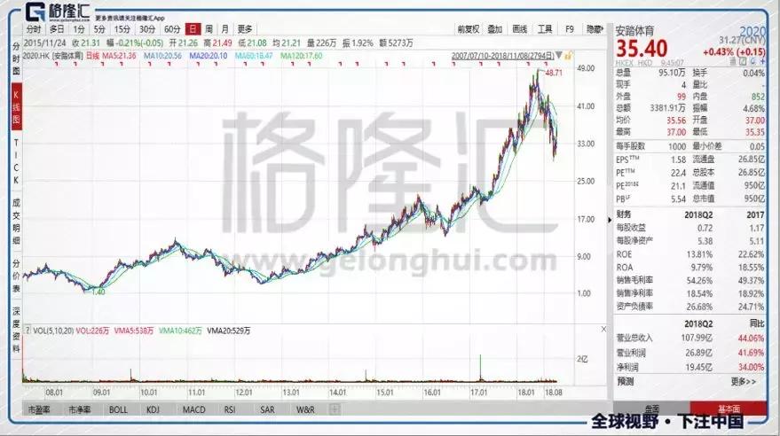
Task: Click the MA60:18.47 indicator label
Action: click(x=254, y=56)
